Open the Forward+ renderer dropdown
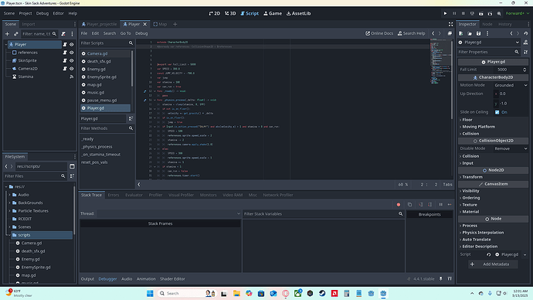Viewport: 533px width, 300px height. [x=518, y=14]
